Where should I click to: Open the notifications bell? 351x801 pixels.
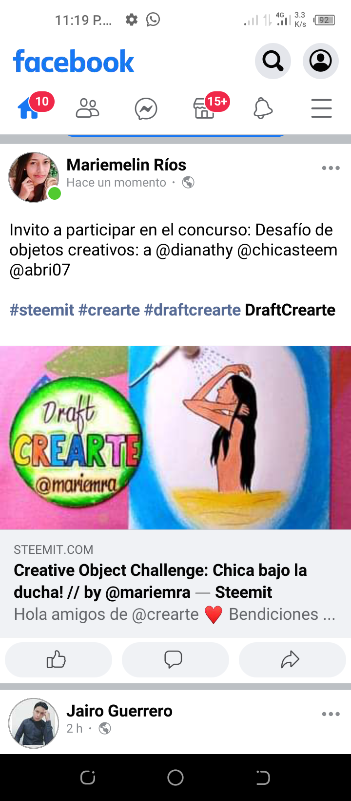[263, 108]
